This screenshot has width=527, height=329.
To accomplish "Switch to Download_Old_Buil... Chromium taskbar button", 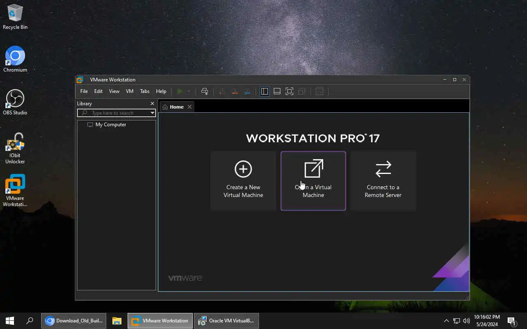I will 74,321.
